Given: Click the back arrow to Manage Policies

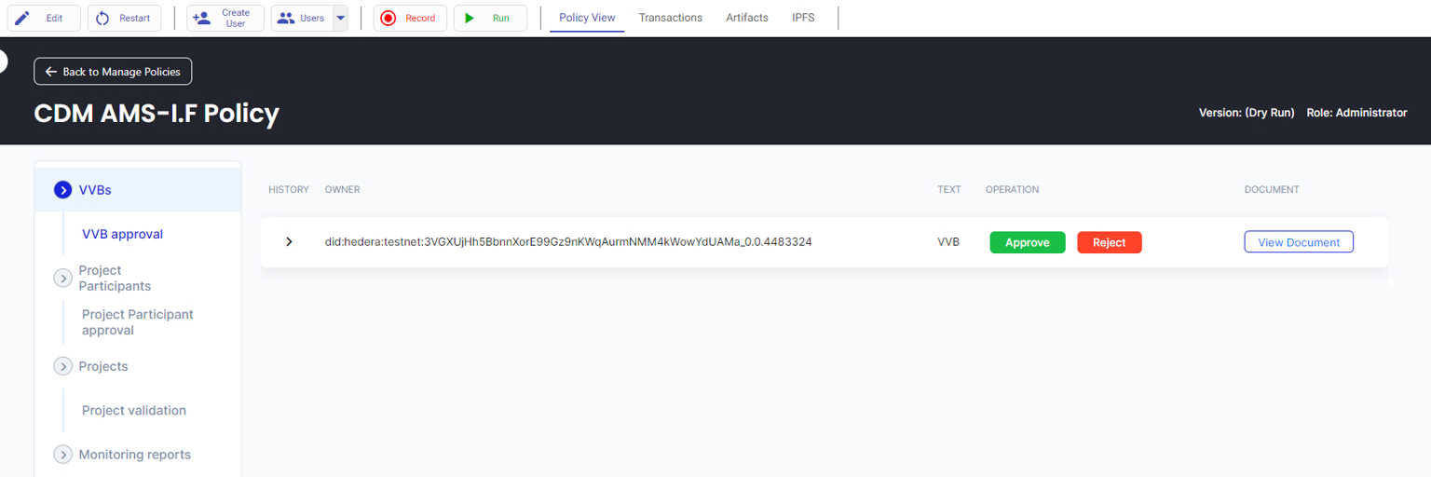Looking at the screenshot, I should tap(51, 72).
